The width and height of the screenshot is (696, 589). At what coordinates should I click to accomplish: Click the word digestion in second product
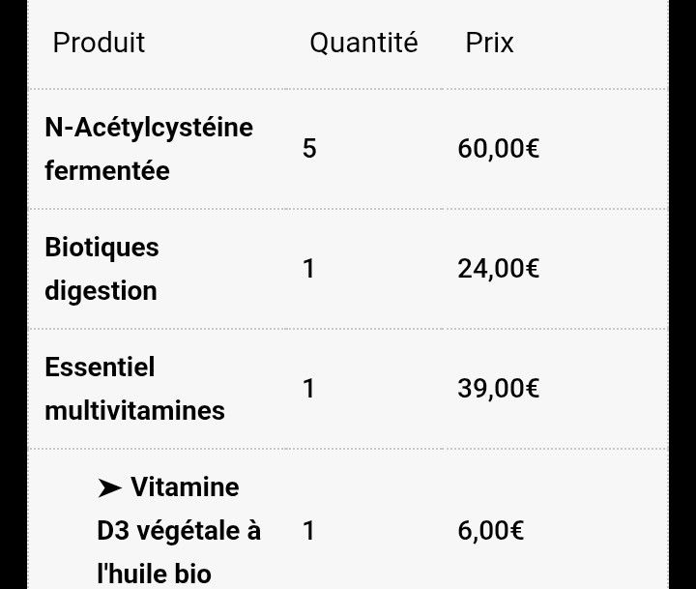[101, 291]
